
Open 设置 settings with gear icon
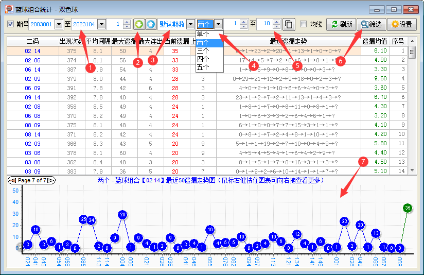(401, 24)
